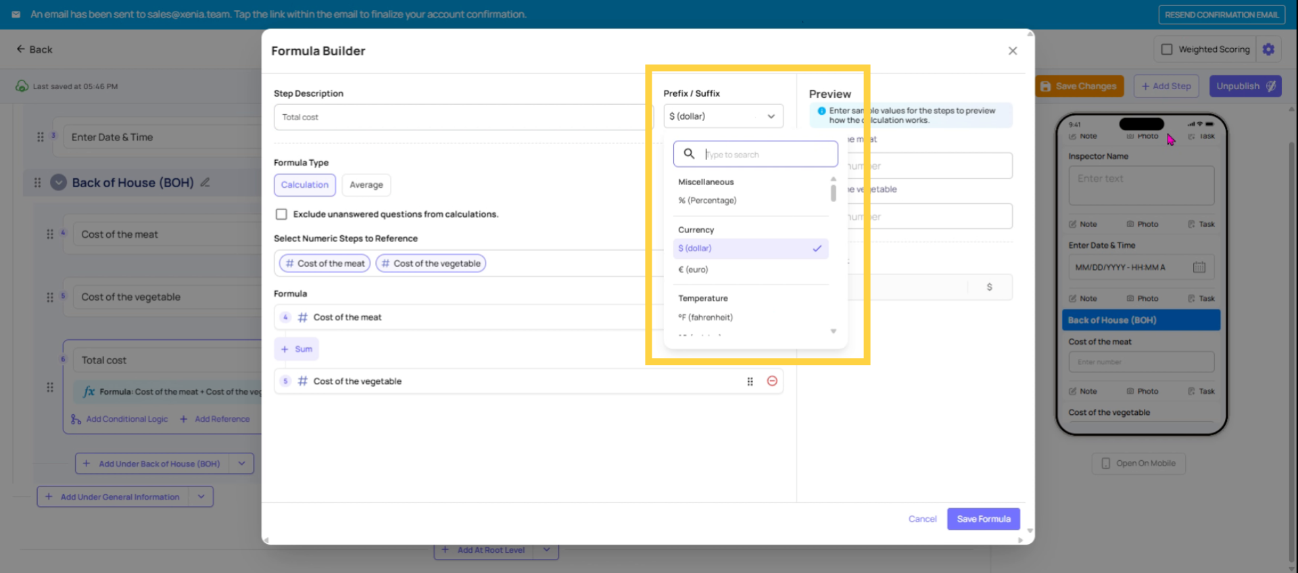Open the settings gear next to Weighted Scoring

click(1268, 49)
